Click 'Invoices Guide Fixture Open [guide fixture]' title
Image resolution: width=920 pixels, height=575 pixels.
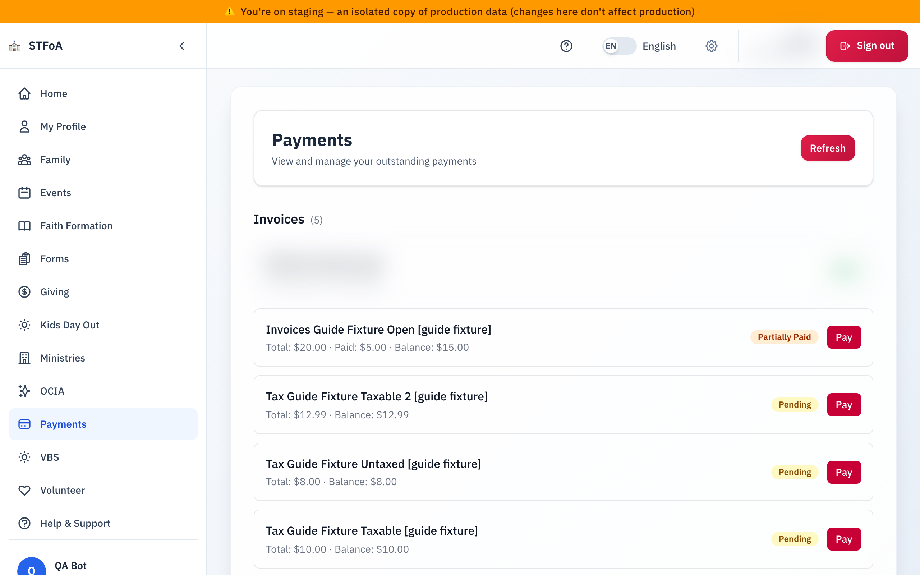click(378, 329)
